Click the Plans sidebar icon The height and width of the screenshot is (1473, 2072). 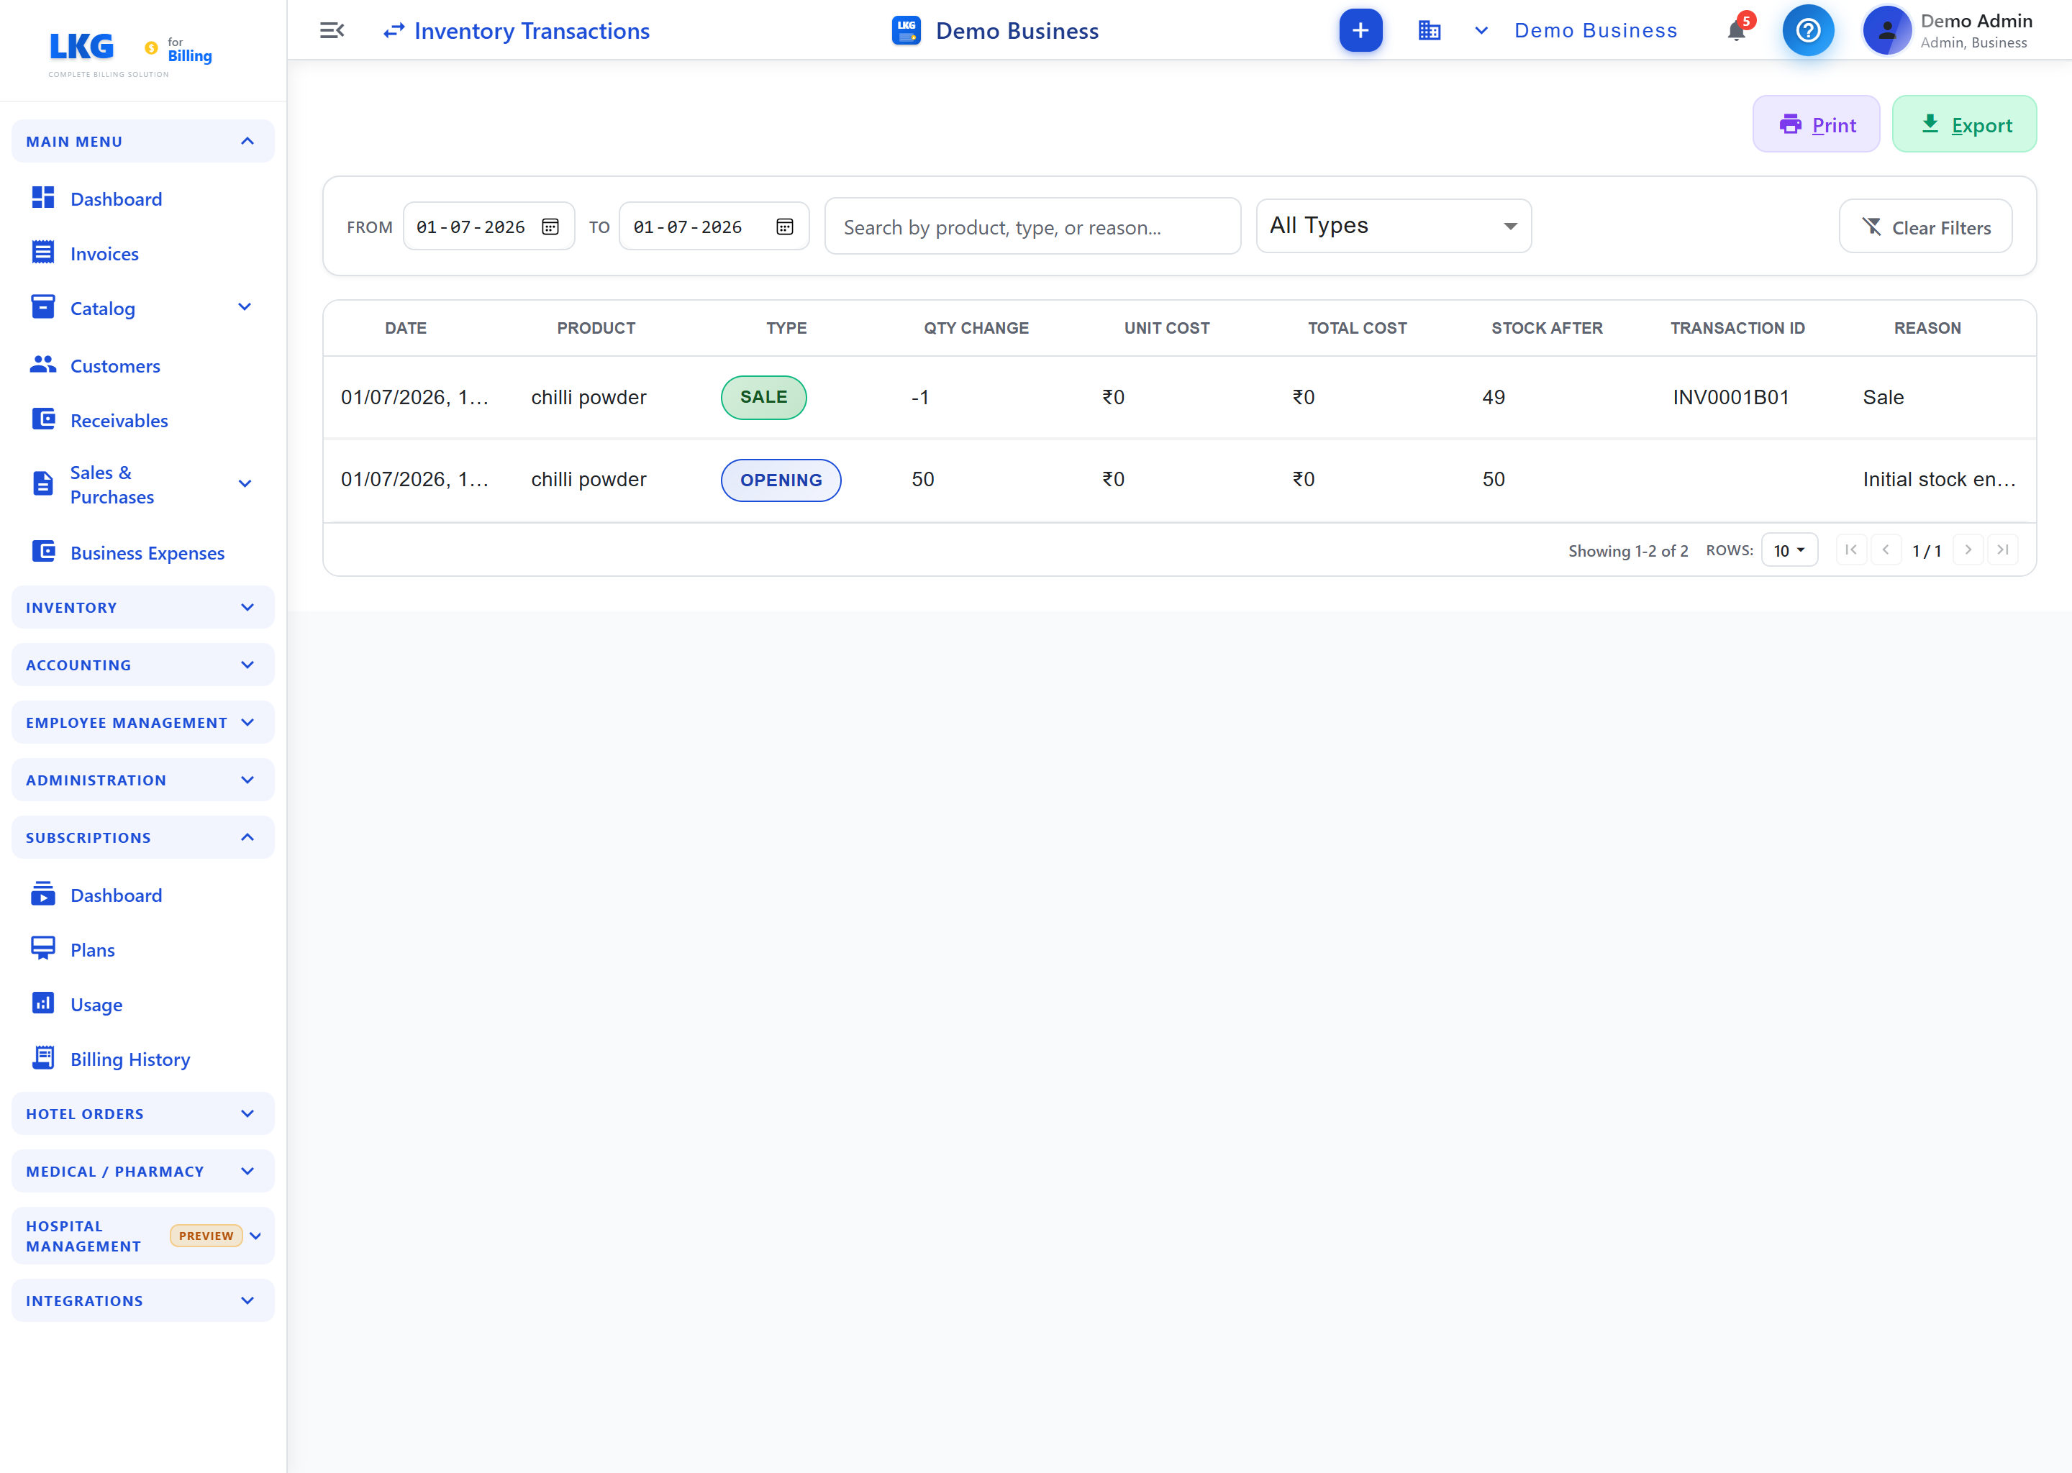pyautogui.click(x=42, y=949)
